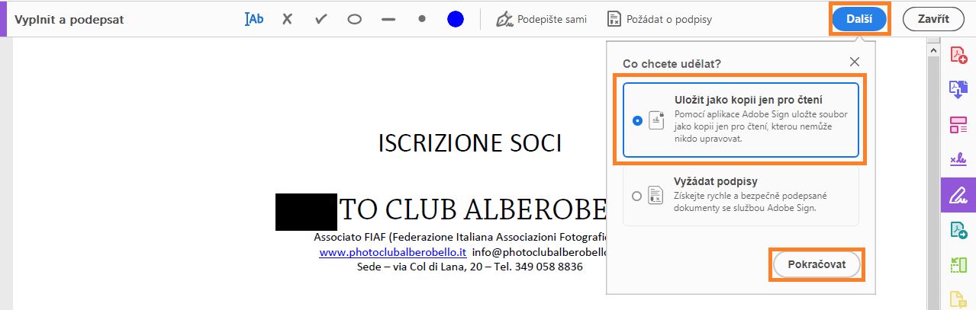Choose the crossmark X tool
This screenshot has height=310, width=976.
(x=287, y=19)
